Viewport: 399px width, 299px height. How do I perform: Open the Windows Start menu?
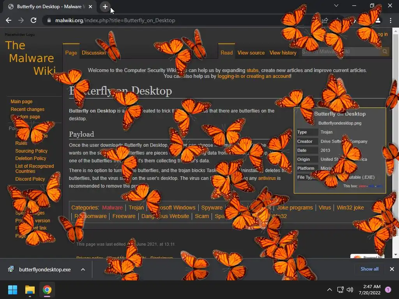(12, 290)
